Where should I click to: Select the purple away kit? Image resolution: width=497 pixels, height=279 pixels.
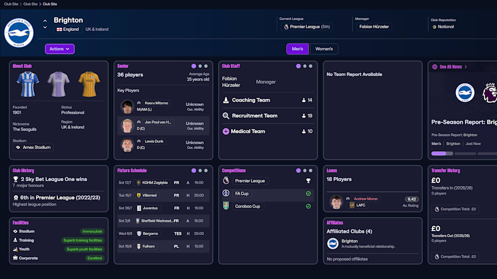coord(58,84)
